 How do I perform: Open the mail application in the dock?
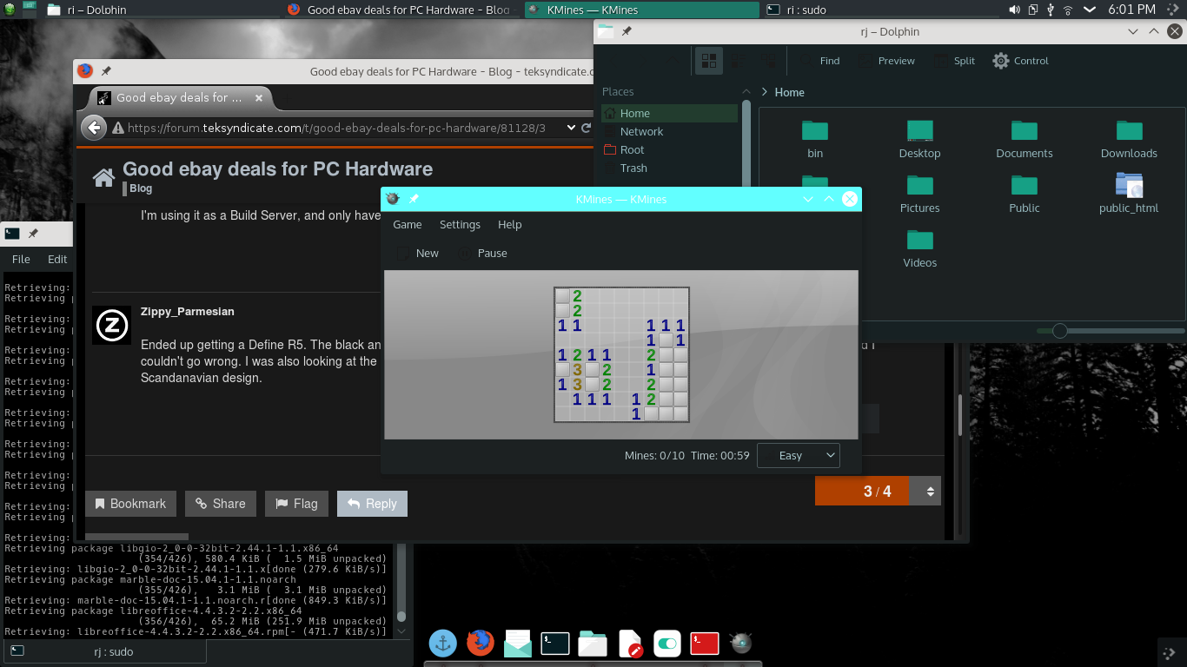click(x=517, y=644)
